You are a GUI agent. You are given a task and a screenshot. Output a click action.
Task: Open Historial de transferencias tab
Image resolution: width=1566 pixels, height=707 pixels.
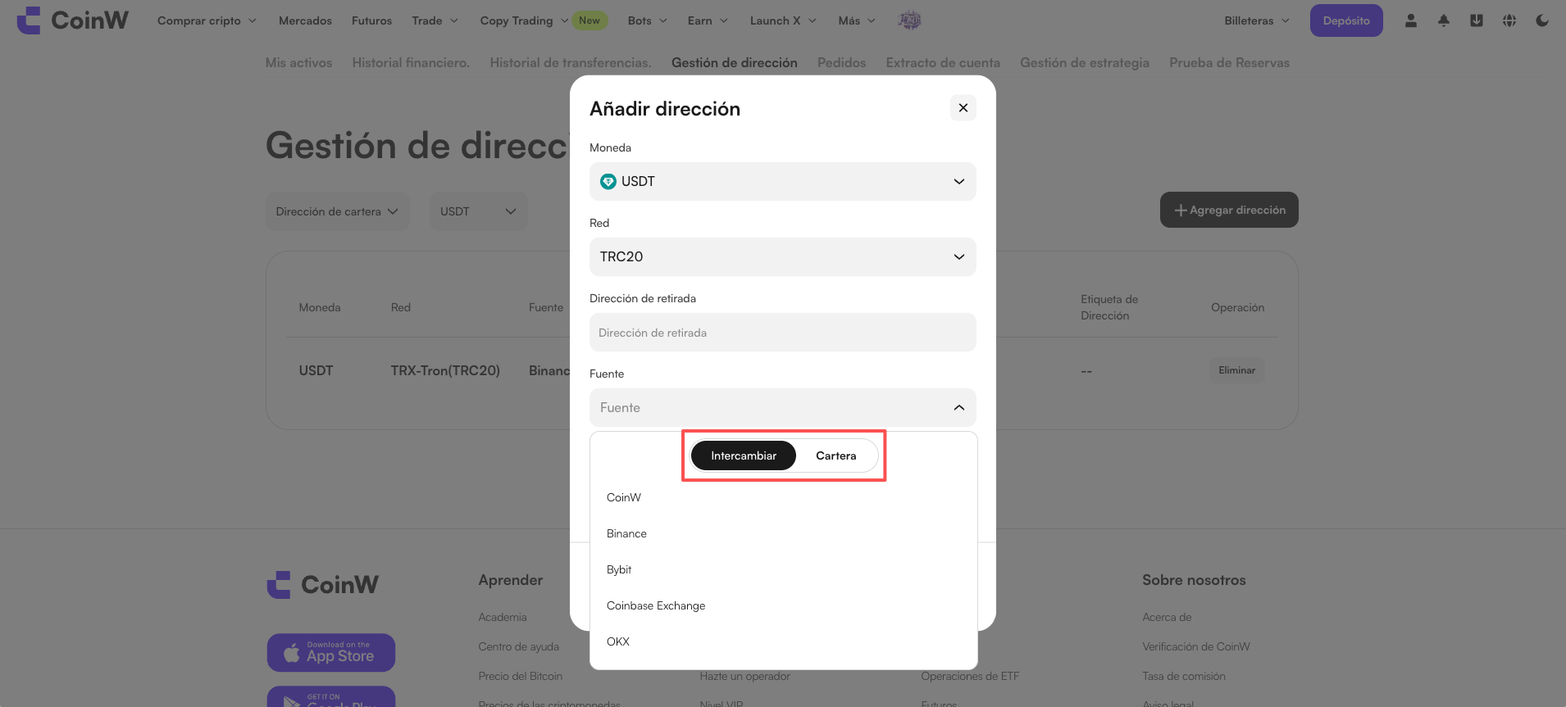pos(571,62)
